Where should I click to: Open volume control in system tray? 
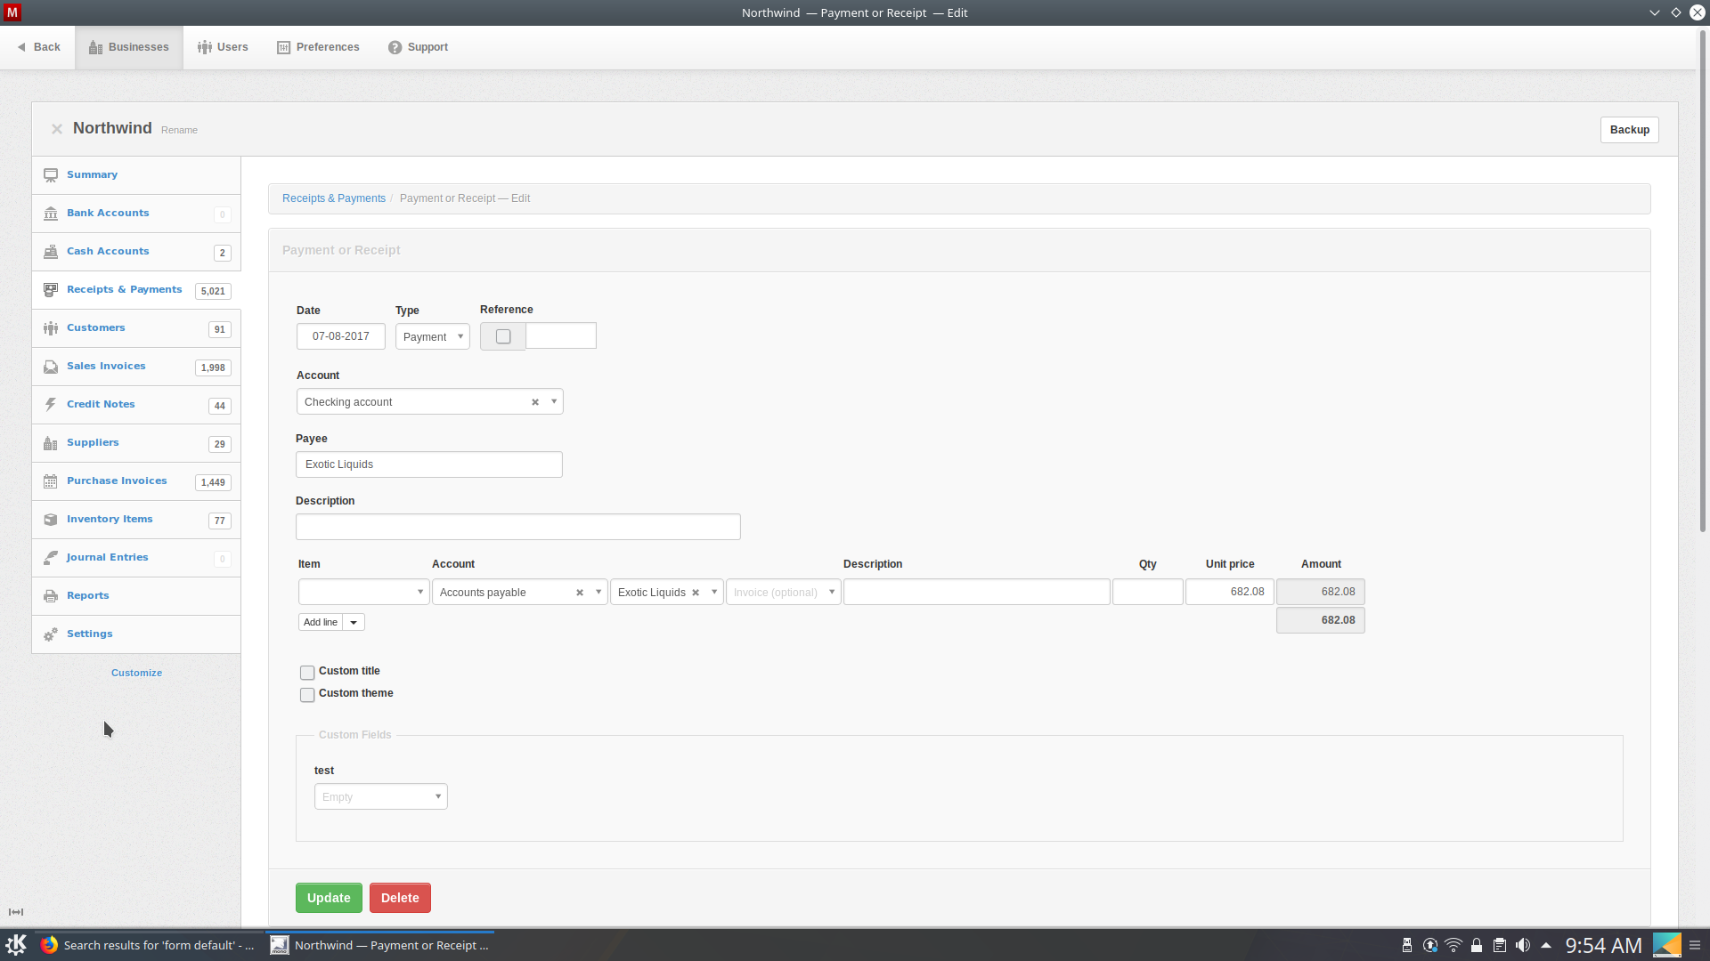(1523, 945)
